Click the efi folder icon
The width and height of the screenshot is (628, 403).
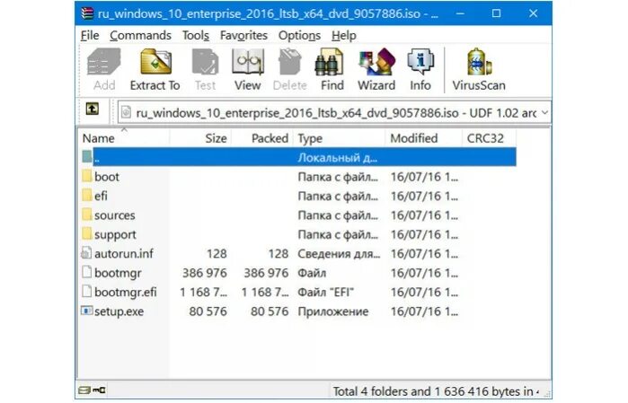[87, 196]
